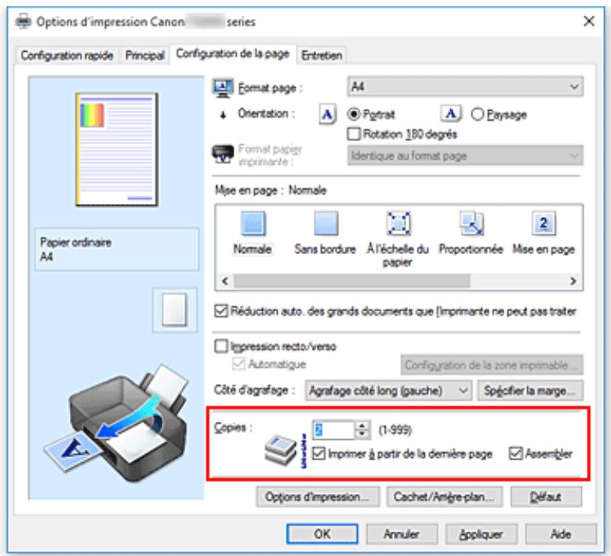The image size is (611, 556).
Task: Click the layout list right scroll arrow
Action: [x=573, y=281]
